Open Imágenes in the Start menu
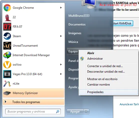The width and height of the screenshot is (139, 118). coord(75,33)
